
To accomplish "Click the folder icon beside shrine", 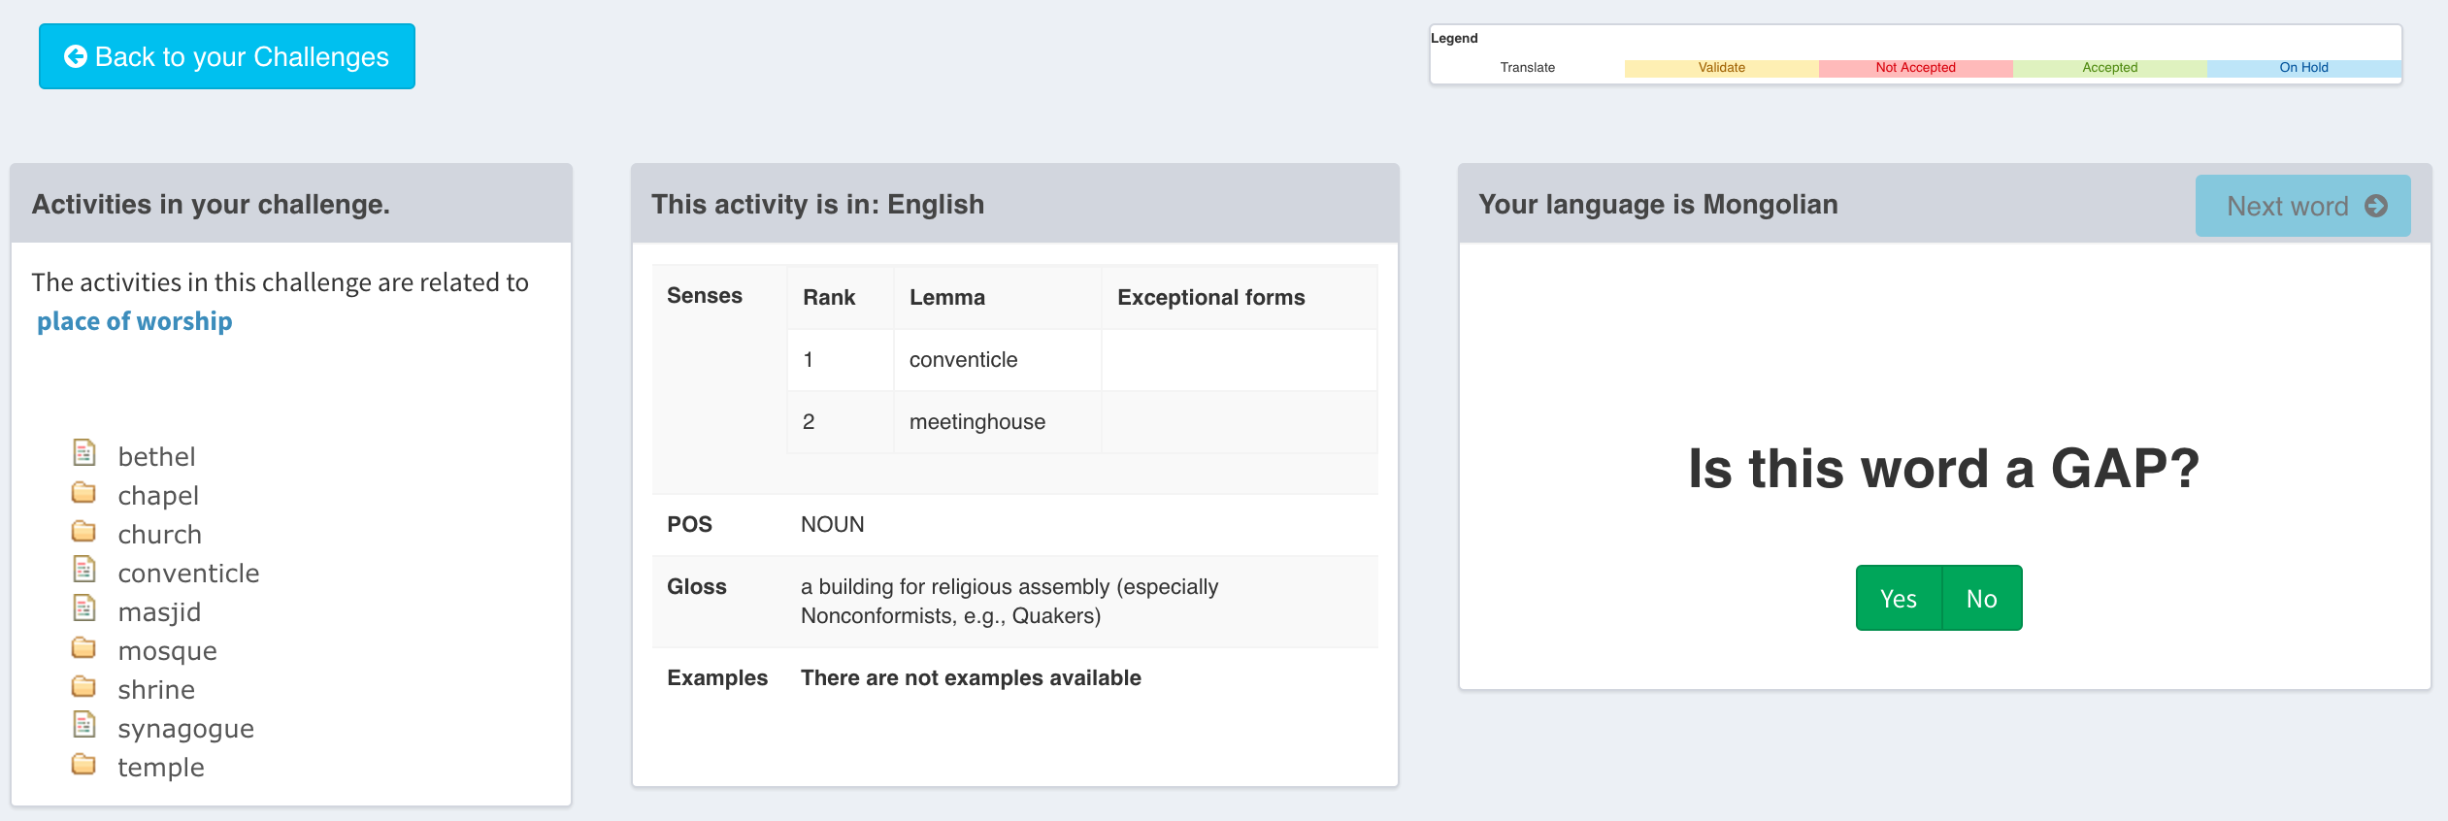I will pos(84,687).
